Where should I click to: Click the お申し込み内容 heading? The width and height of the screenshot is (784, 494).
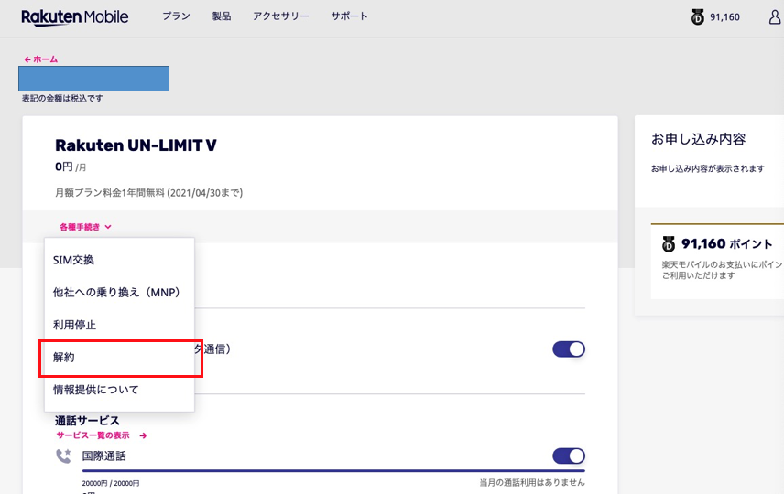(x=698, y=139)
